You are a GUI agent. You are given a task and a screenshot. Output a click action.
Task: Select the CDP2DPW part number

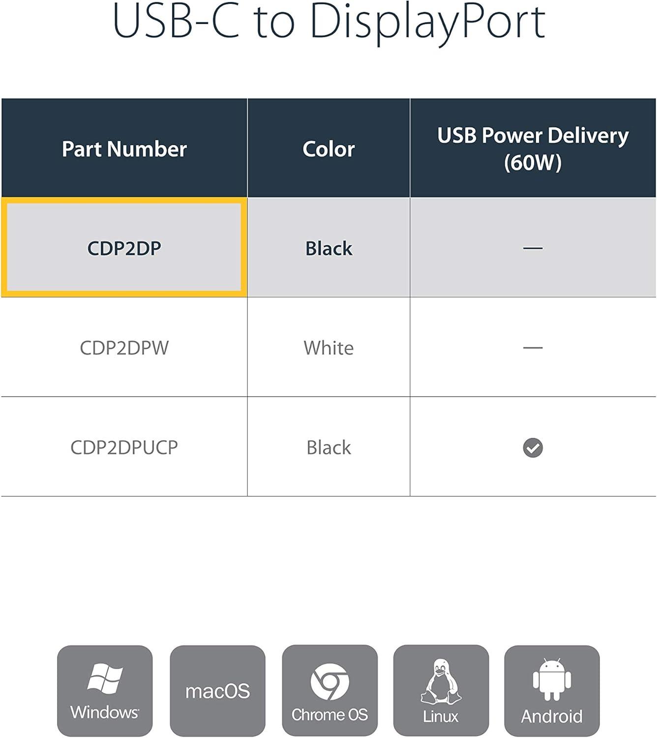pos(124,348)
